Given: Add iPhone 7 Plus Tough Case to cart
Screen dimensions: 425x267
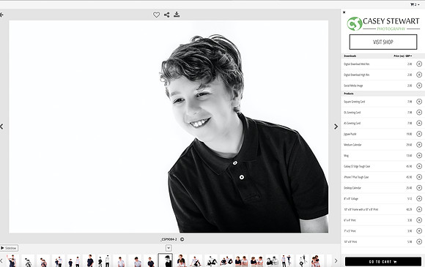Looking at the screenshot, I should (x=419, y=177).
